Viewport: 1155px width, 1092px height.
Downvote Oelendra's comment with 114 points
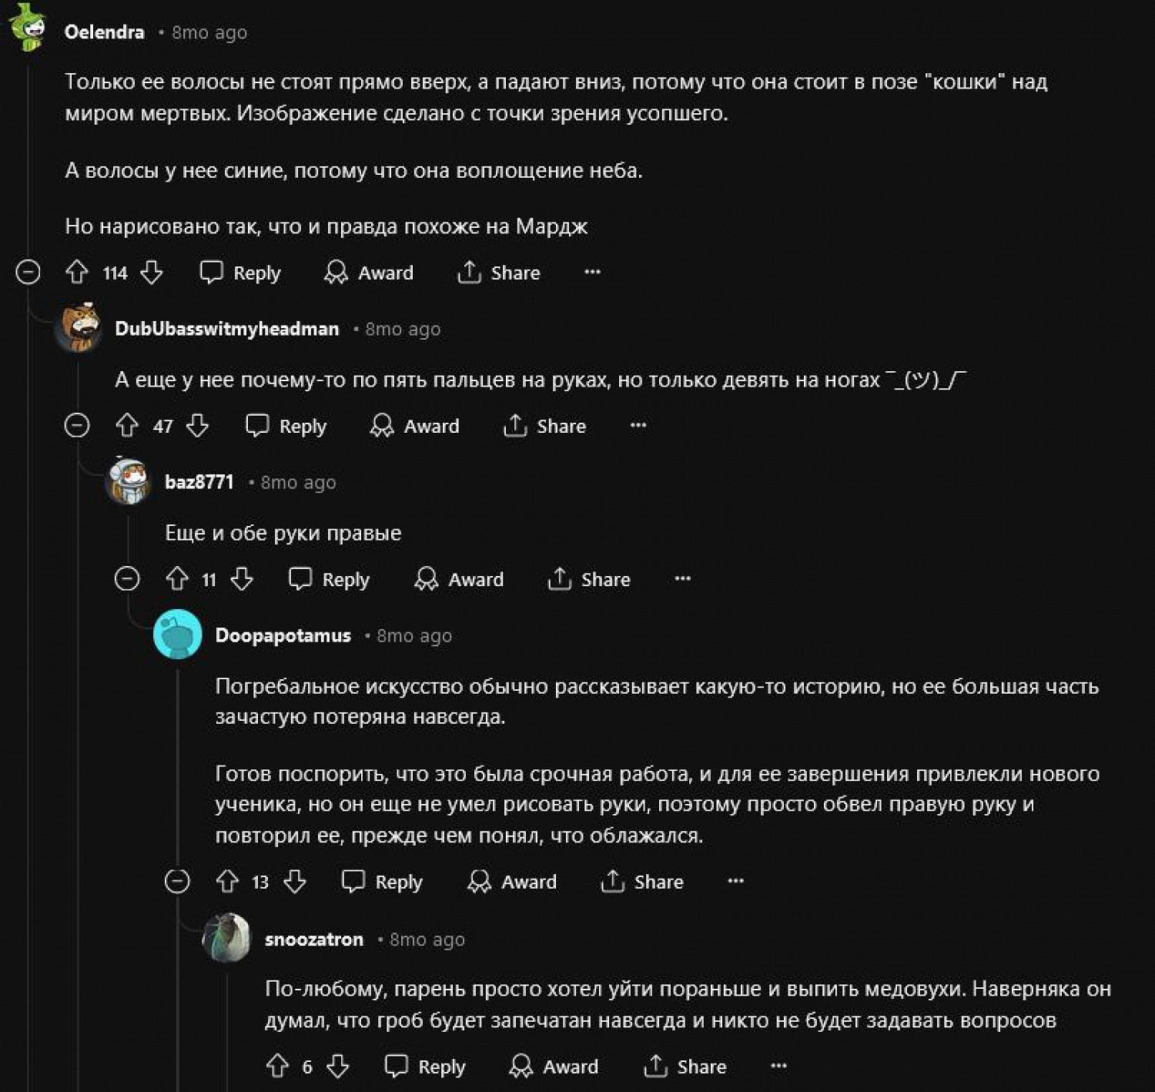152,272
